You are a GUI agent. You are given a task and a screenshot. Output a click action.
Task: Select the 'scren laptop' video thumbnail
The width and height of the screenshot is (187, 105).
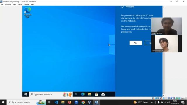point(167,26)
